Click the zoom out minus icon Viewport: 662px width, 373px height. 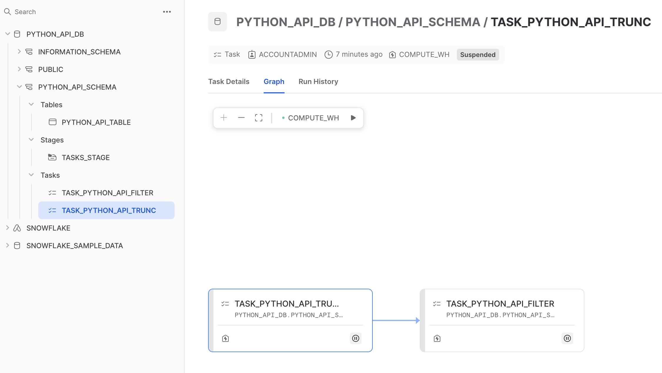click(x=241, y=118)
